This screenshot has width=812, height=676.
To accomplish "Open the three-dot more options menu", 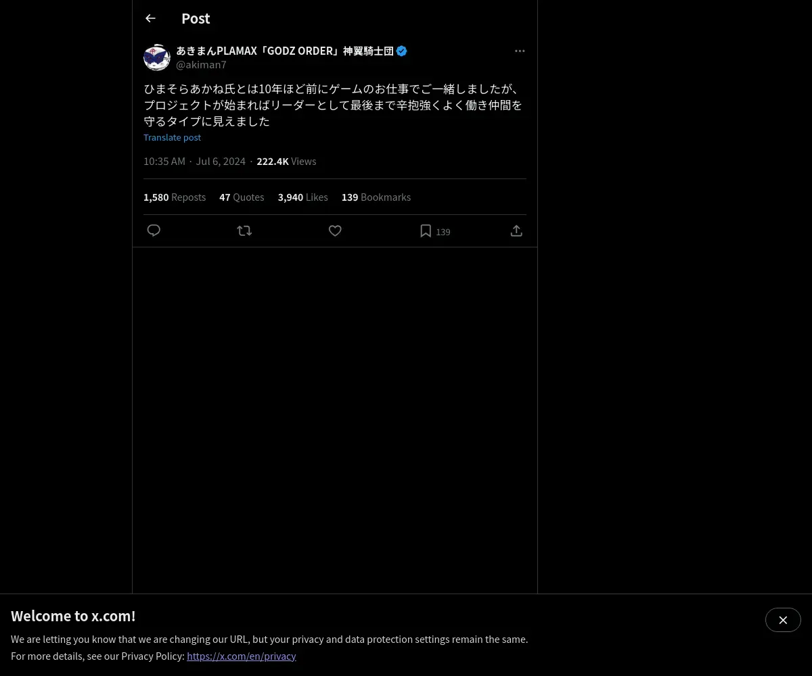I will tap(520, 51).
